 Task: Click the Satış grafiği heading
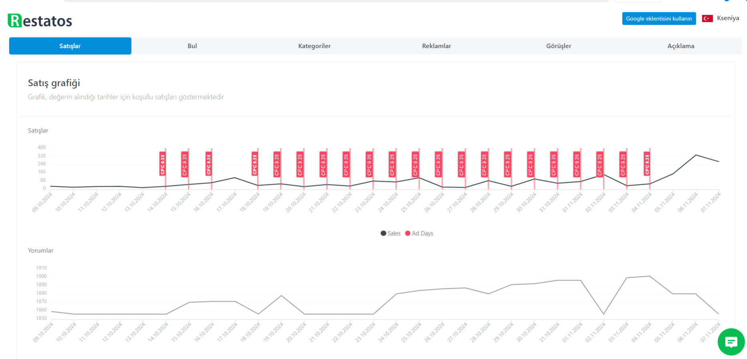54,83
